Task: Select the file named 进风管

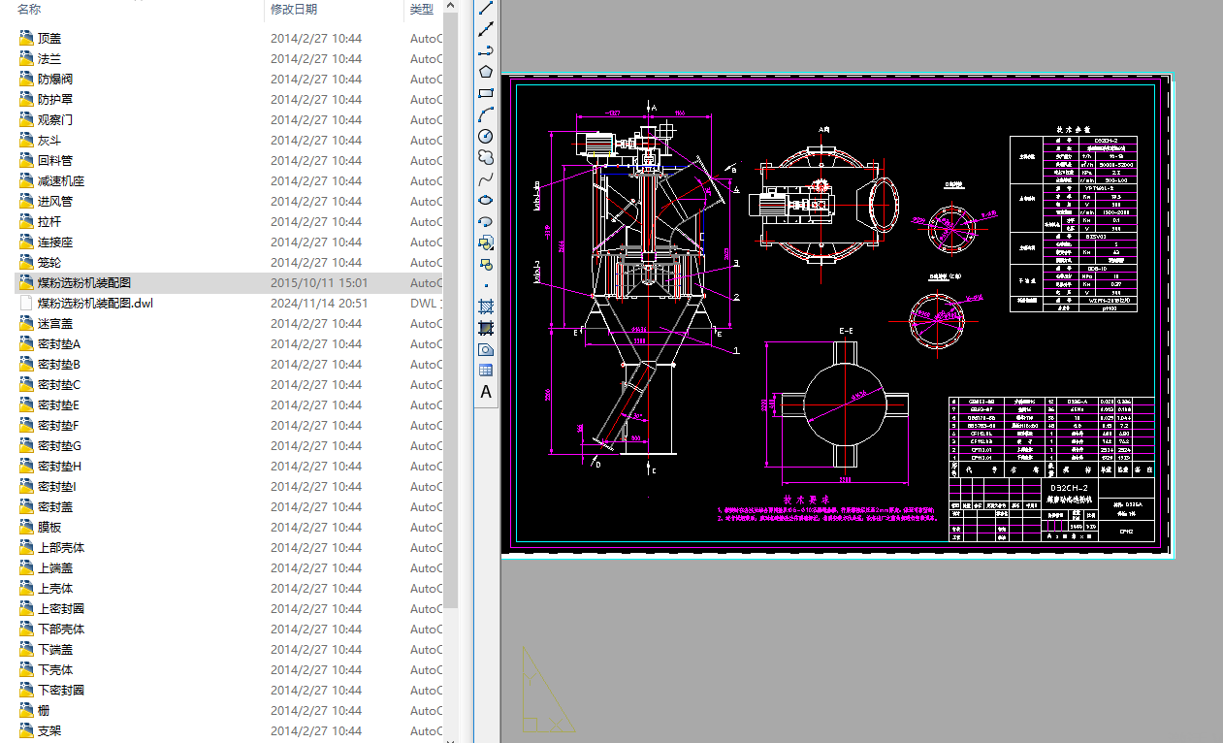Action: tap(55, 202)
